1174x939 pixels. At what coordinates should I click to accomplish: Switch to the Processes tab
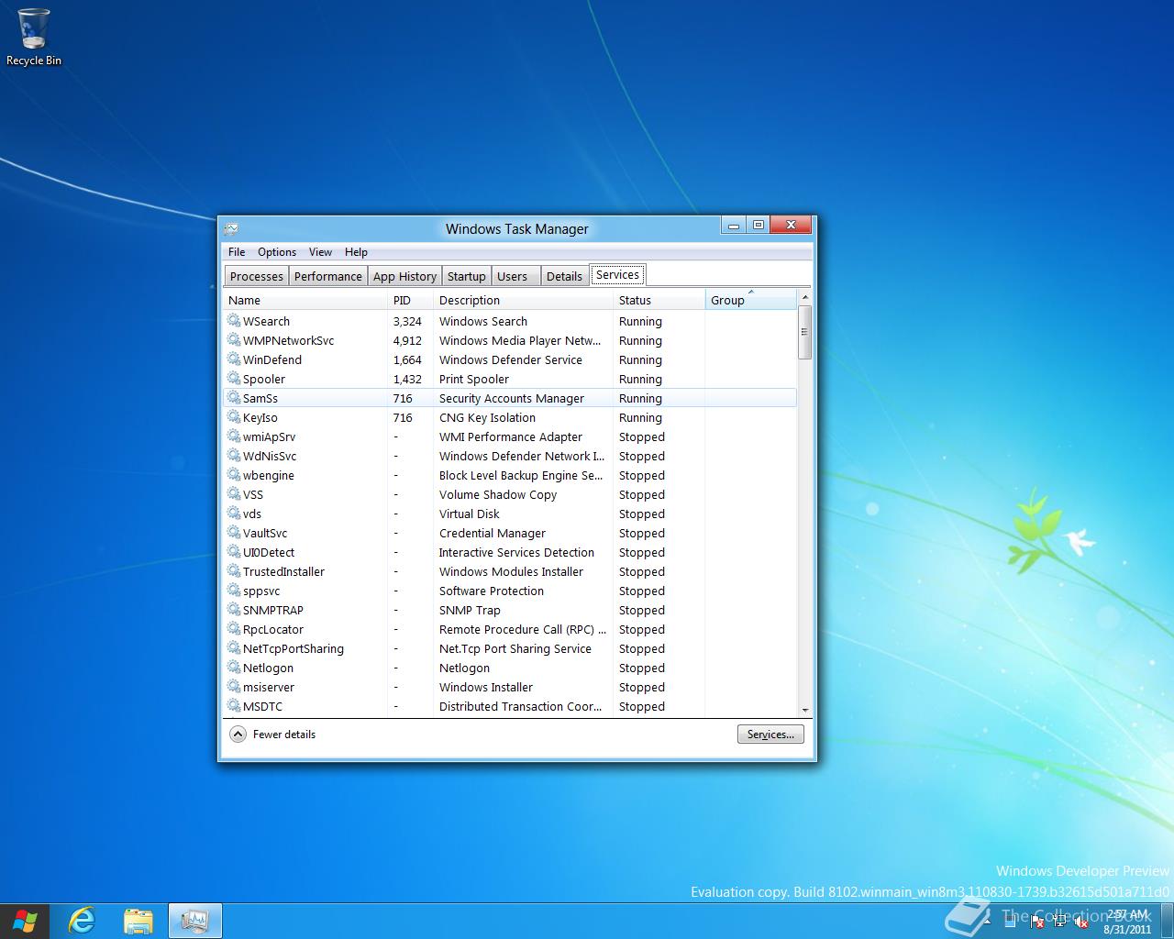[x=257, y=276]
